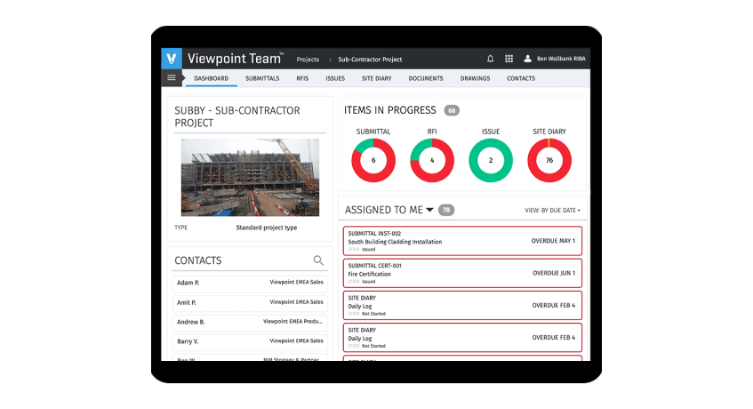Open the notifications bell
753x409 pixels.
(x=490, y=59)
